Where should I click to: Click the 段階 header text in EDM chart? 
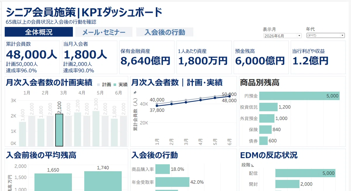(x=246, y=165)
